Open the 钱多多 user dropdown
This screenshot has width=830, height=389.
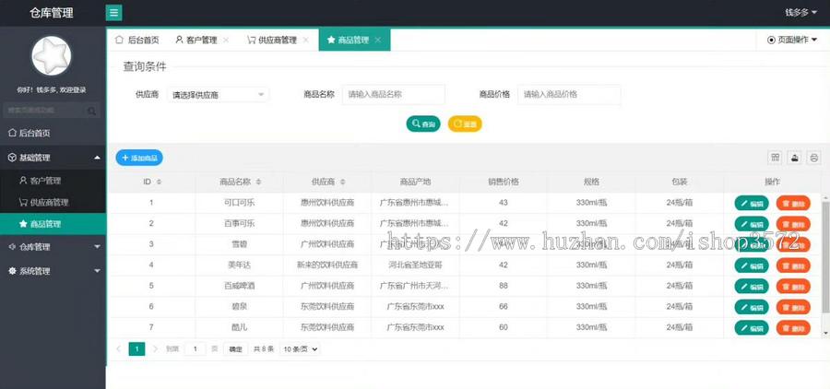800,12
